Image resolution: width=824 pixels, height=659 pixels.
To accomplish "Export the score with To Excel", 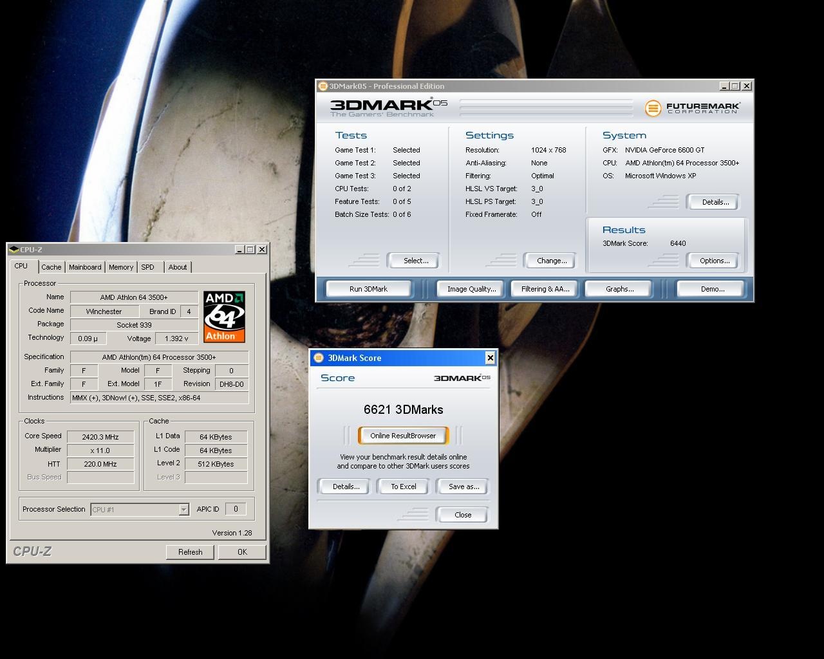I will [404, 487].
